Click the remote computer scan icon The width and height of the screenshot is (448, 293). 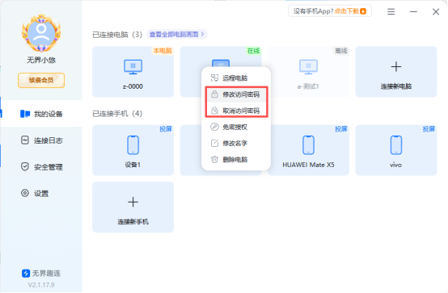214,77
